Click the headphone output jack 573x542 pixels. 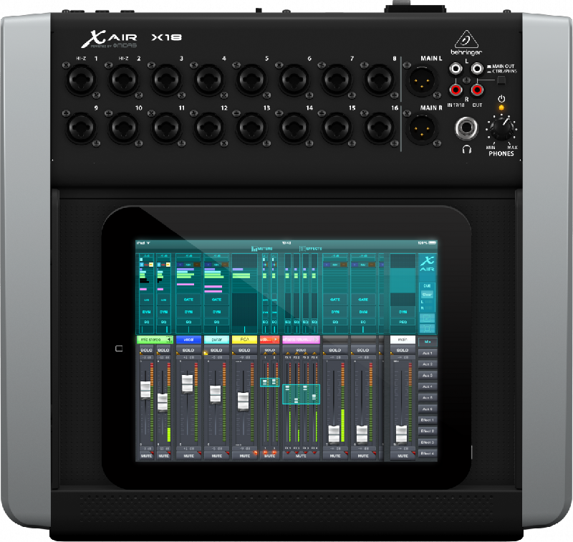pyautogui.click(x=466, y=128)
